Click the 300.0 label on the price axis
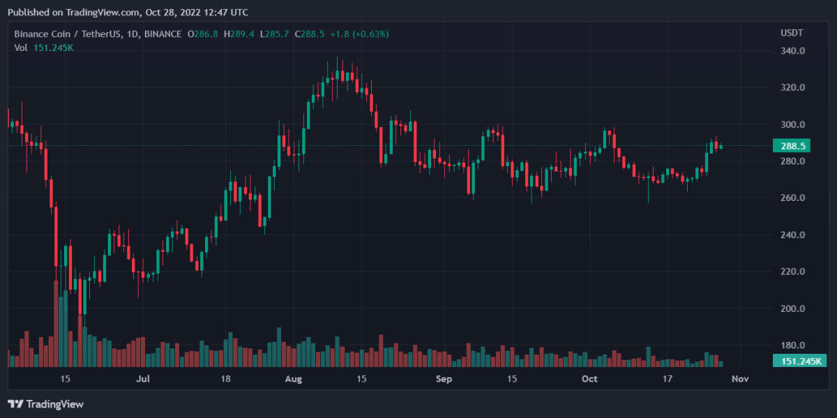 [794, 125]
